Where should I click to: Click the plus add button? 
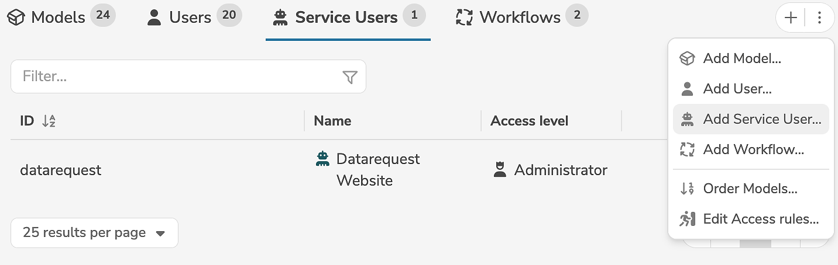tap(791, 18)
